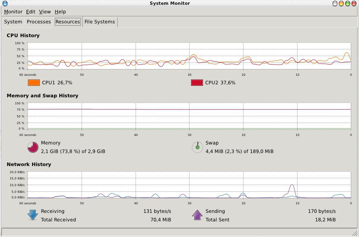Click the red close window button

point(354,3)
